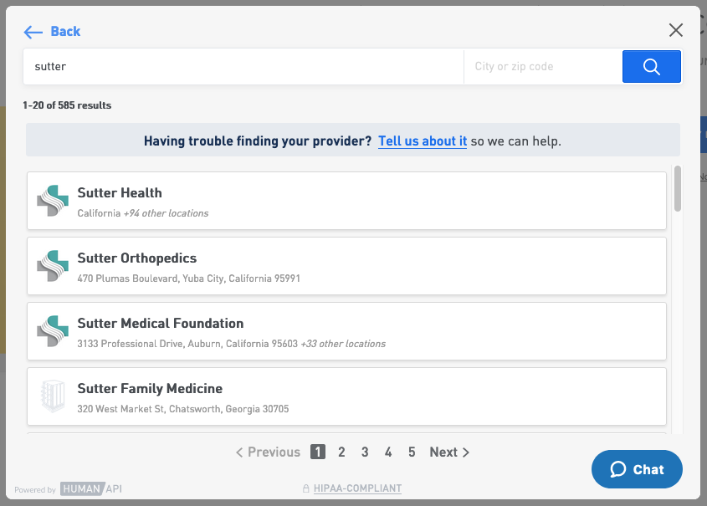The height and width of the screenshot is (506, 707).
Task: Jump to results page 4
Action: tap(388, 452)
